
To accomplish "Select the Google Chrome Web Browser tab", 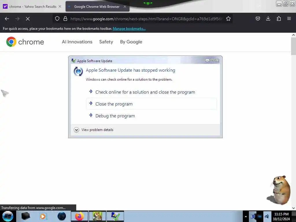I will tap(97, 6).
